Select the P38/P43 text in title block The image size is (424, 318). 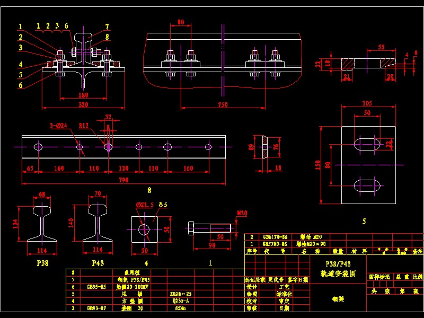coord(338,263)
